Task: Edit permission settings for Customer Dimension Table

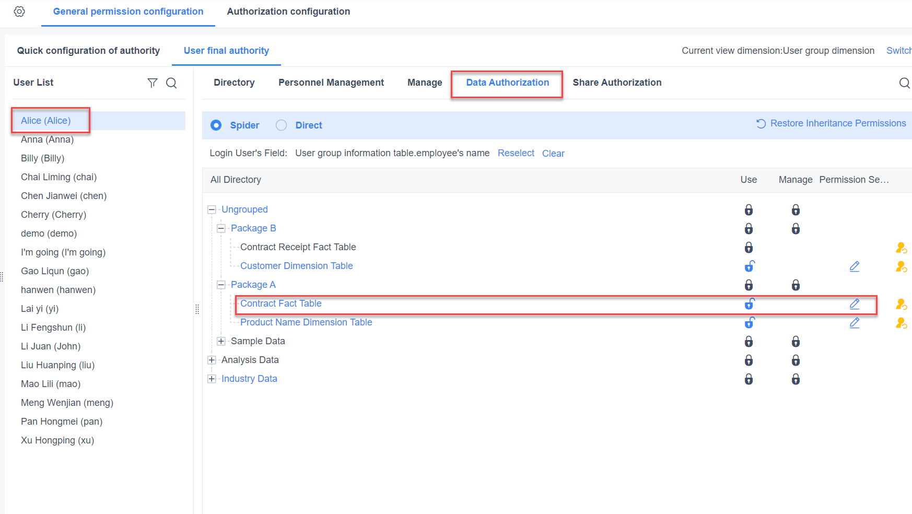Action: pyautogui.click(x=855, y=266)
